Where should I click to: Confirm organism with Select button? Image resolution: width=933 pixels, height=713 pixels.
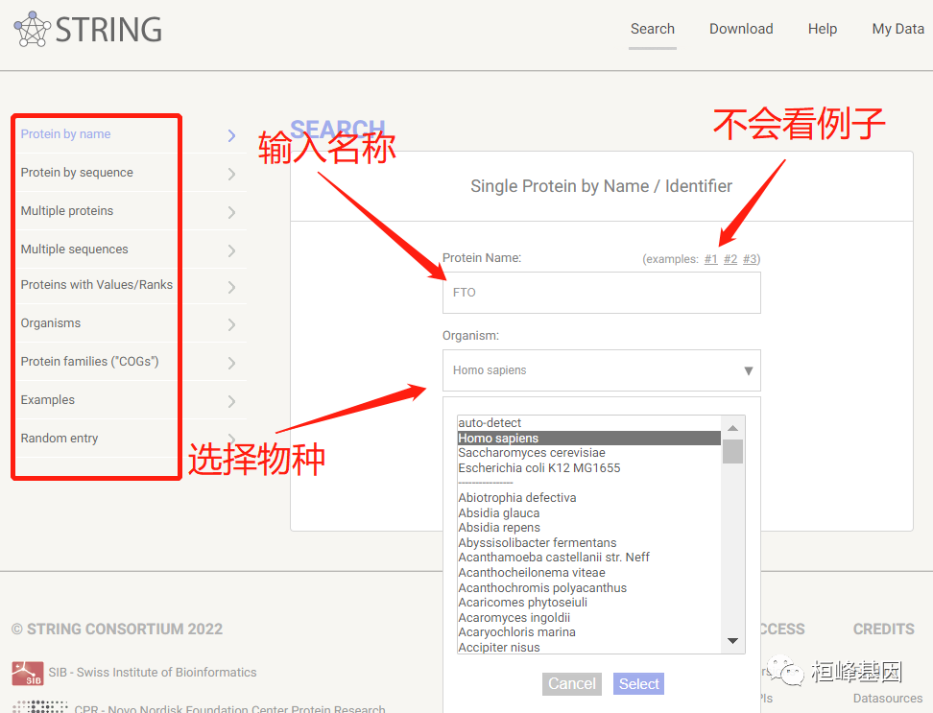click(638, 684)
